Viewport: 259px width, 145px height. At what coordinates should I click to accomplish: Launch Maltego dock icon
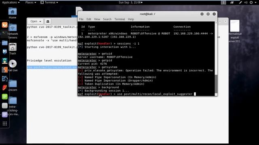(x=4, y=79)
